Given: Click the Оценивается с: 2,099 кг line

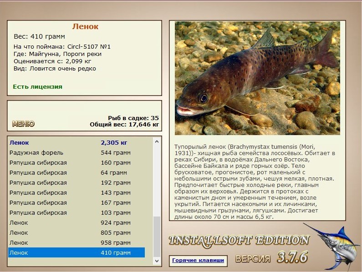Looking at the screenshot, I should coord(52,61).
